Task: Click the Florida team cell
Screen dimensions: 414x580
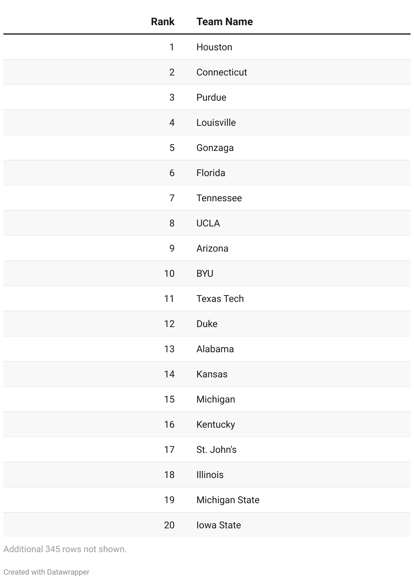Action: [x=211, y=173]
